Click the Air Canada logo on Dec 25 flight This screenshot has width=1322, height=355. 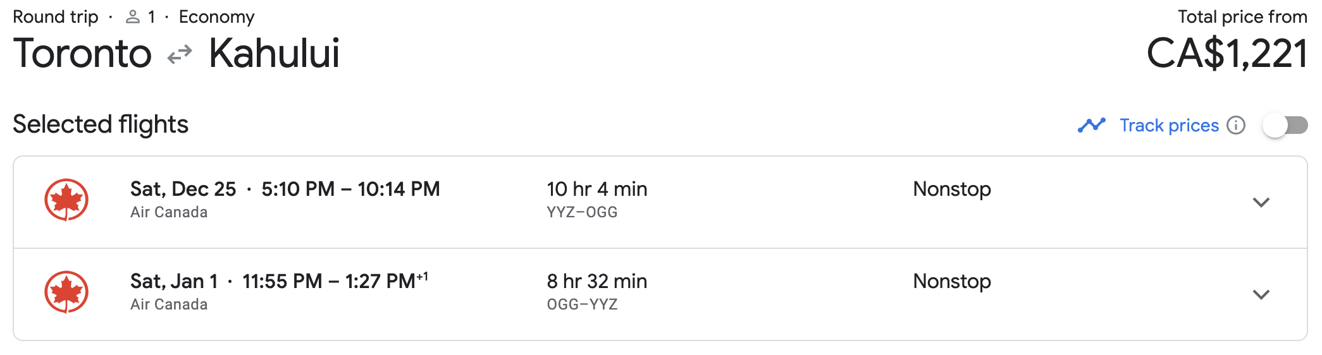pyautogui.click(x=66, y=200)
